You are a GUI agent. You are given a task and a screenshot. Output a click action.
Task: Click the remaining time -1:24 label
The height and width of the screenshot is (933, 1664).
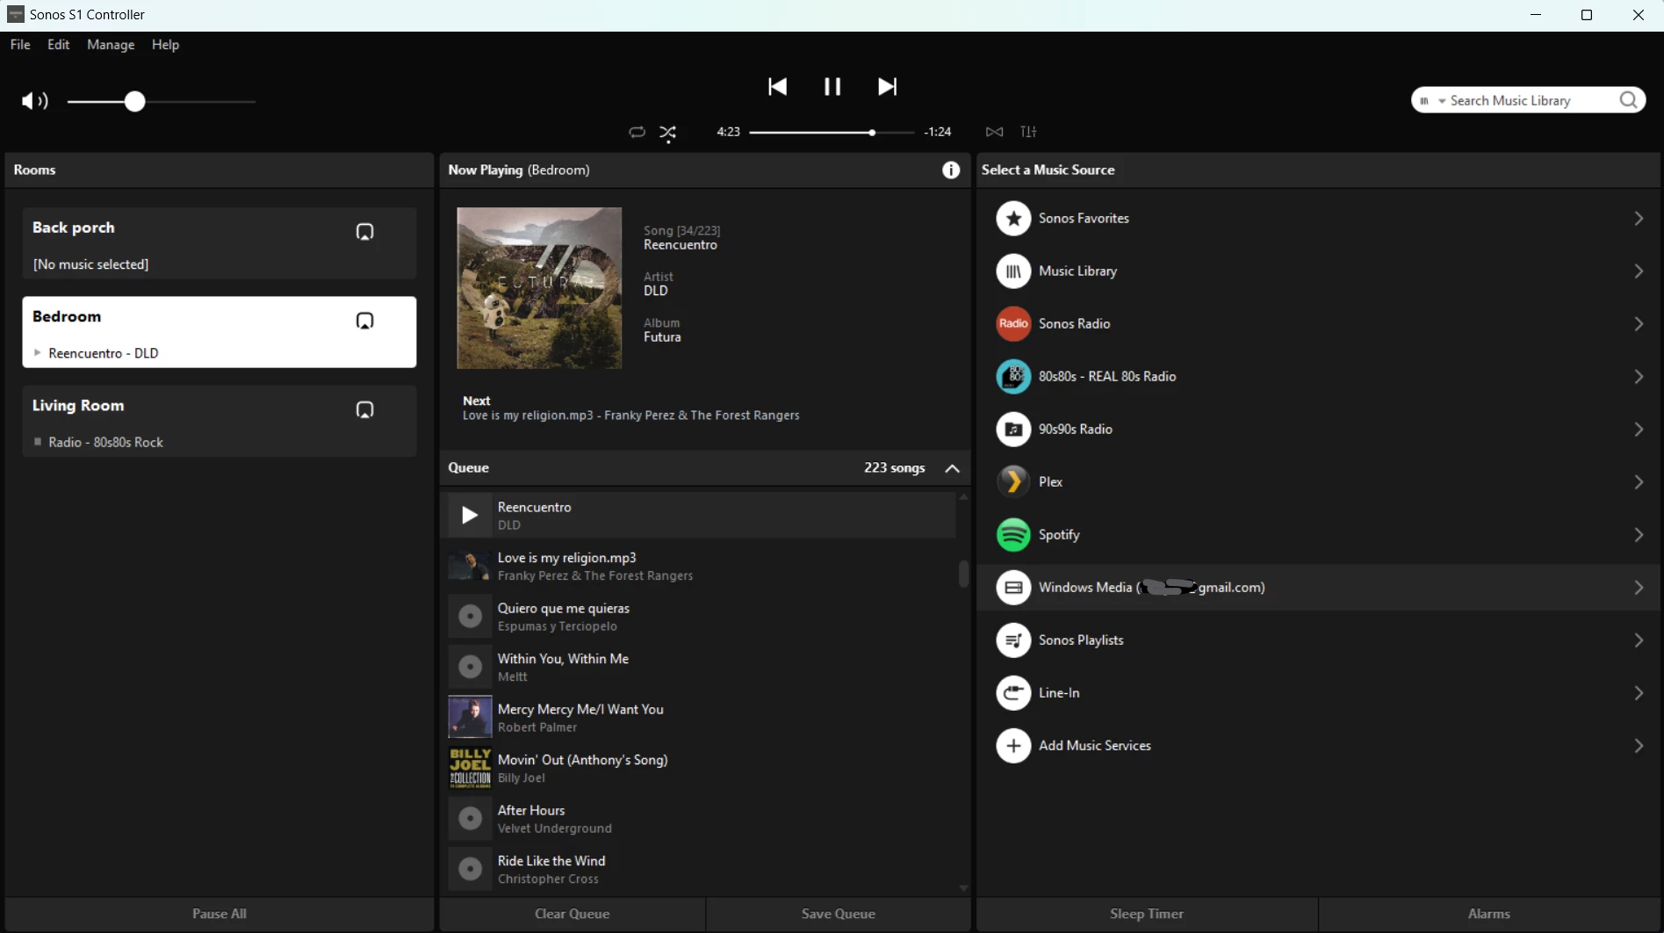click(x=938, y=132)
